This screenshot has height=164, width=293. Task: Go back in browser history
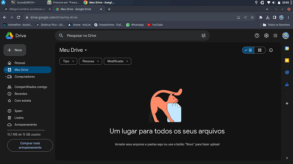[5, 17]
